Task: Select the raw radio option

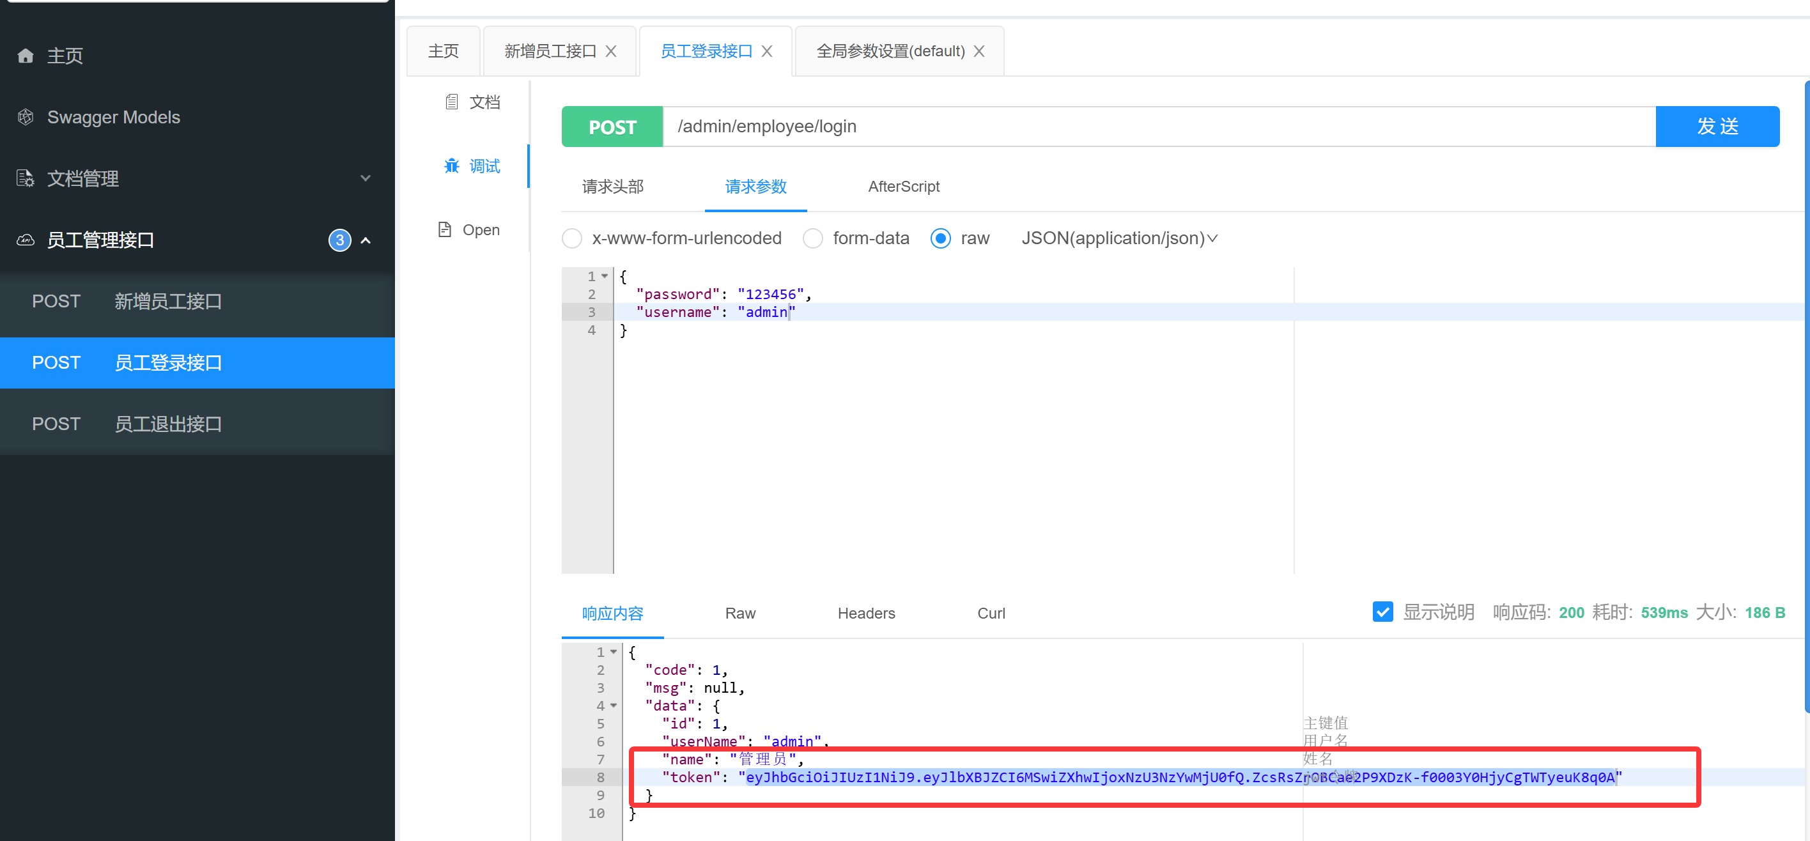Action: pyautogui.click(x=941, y=238)
